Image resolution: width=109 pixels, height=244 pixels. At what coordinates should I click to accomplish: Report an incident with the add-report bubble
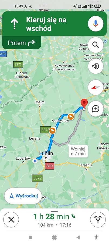coord(96,109)
